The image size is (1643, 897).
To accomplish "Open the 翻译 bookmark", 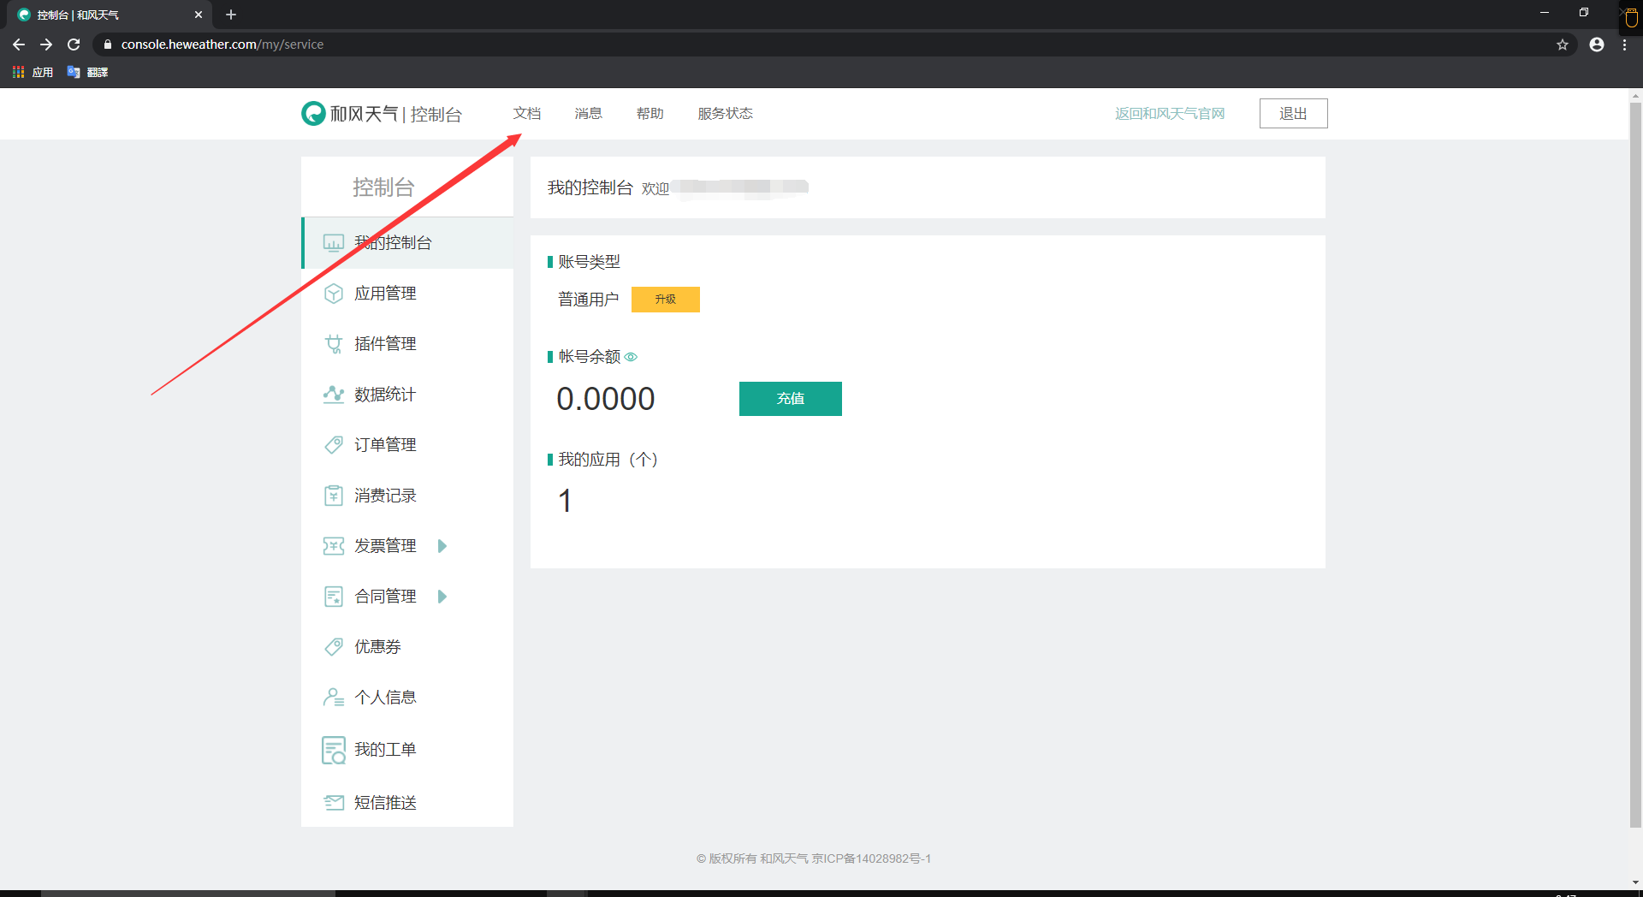I will (x=87, y=73).
